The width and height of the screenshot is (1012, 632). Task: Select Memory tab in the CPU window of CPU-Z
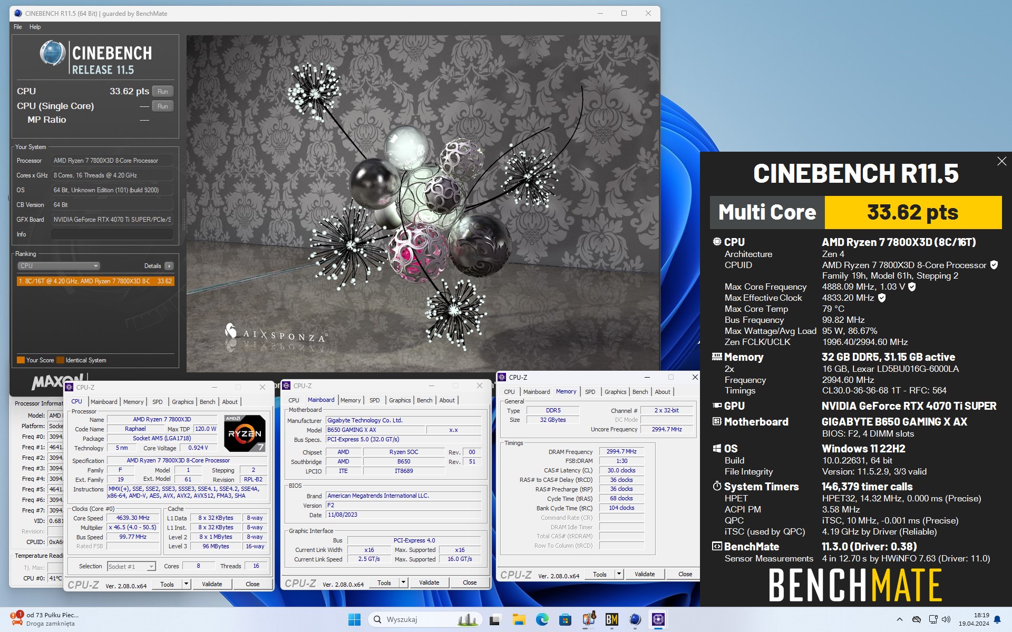click(x=133, y=402)
